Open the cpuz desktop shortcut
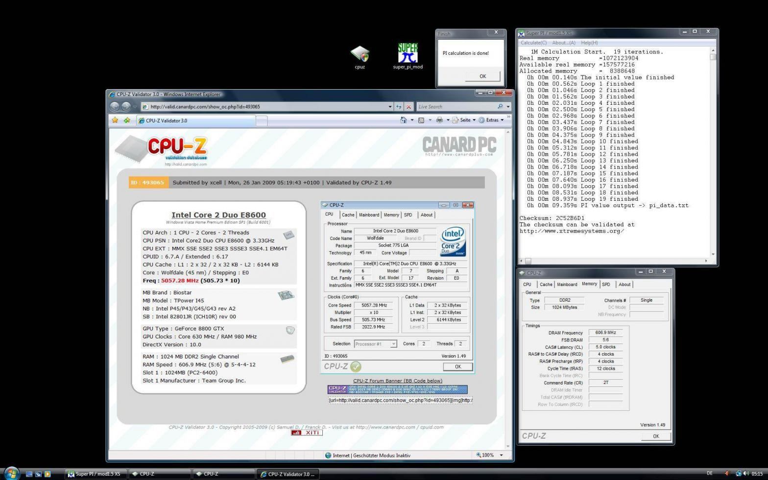The height and width of the screenshot is (480, 768). coord(360,57)
